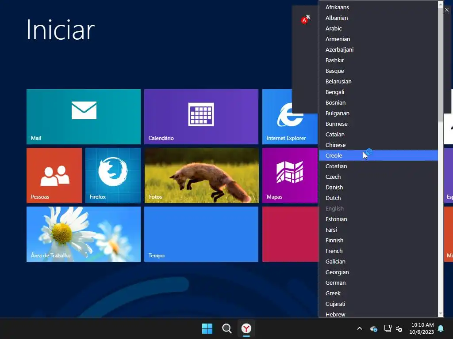
Task: Choose the Bengali option
Action: pyautogui.click(x=379, y=92)
